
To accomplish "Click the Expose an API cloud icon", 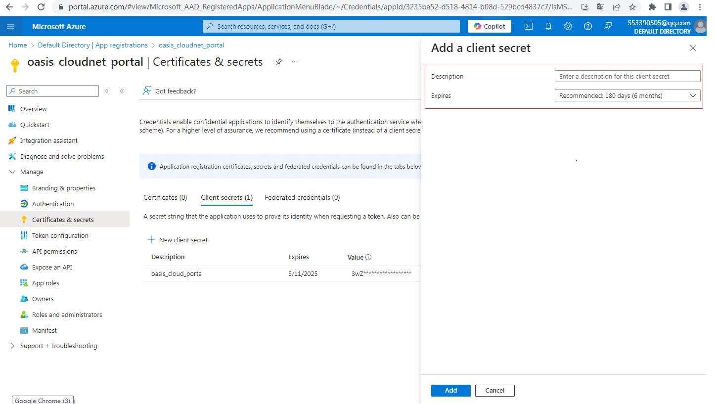I will (x=24, y=267).
